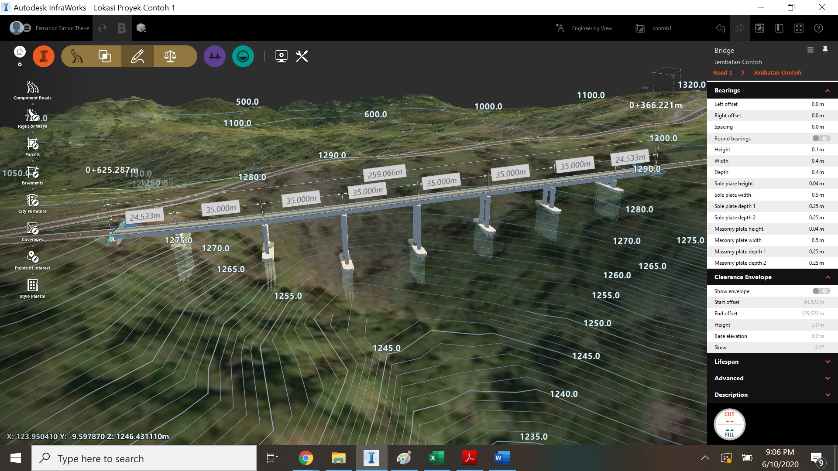Enable the Show envelope switch
The width and height of the screenshot is (838, 471).
pos(821,291)
